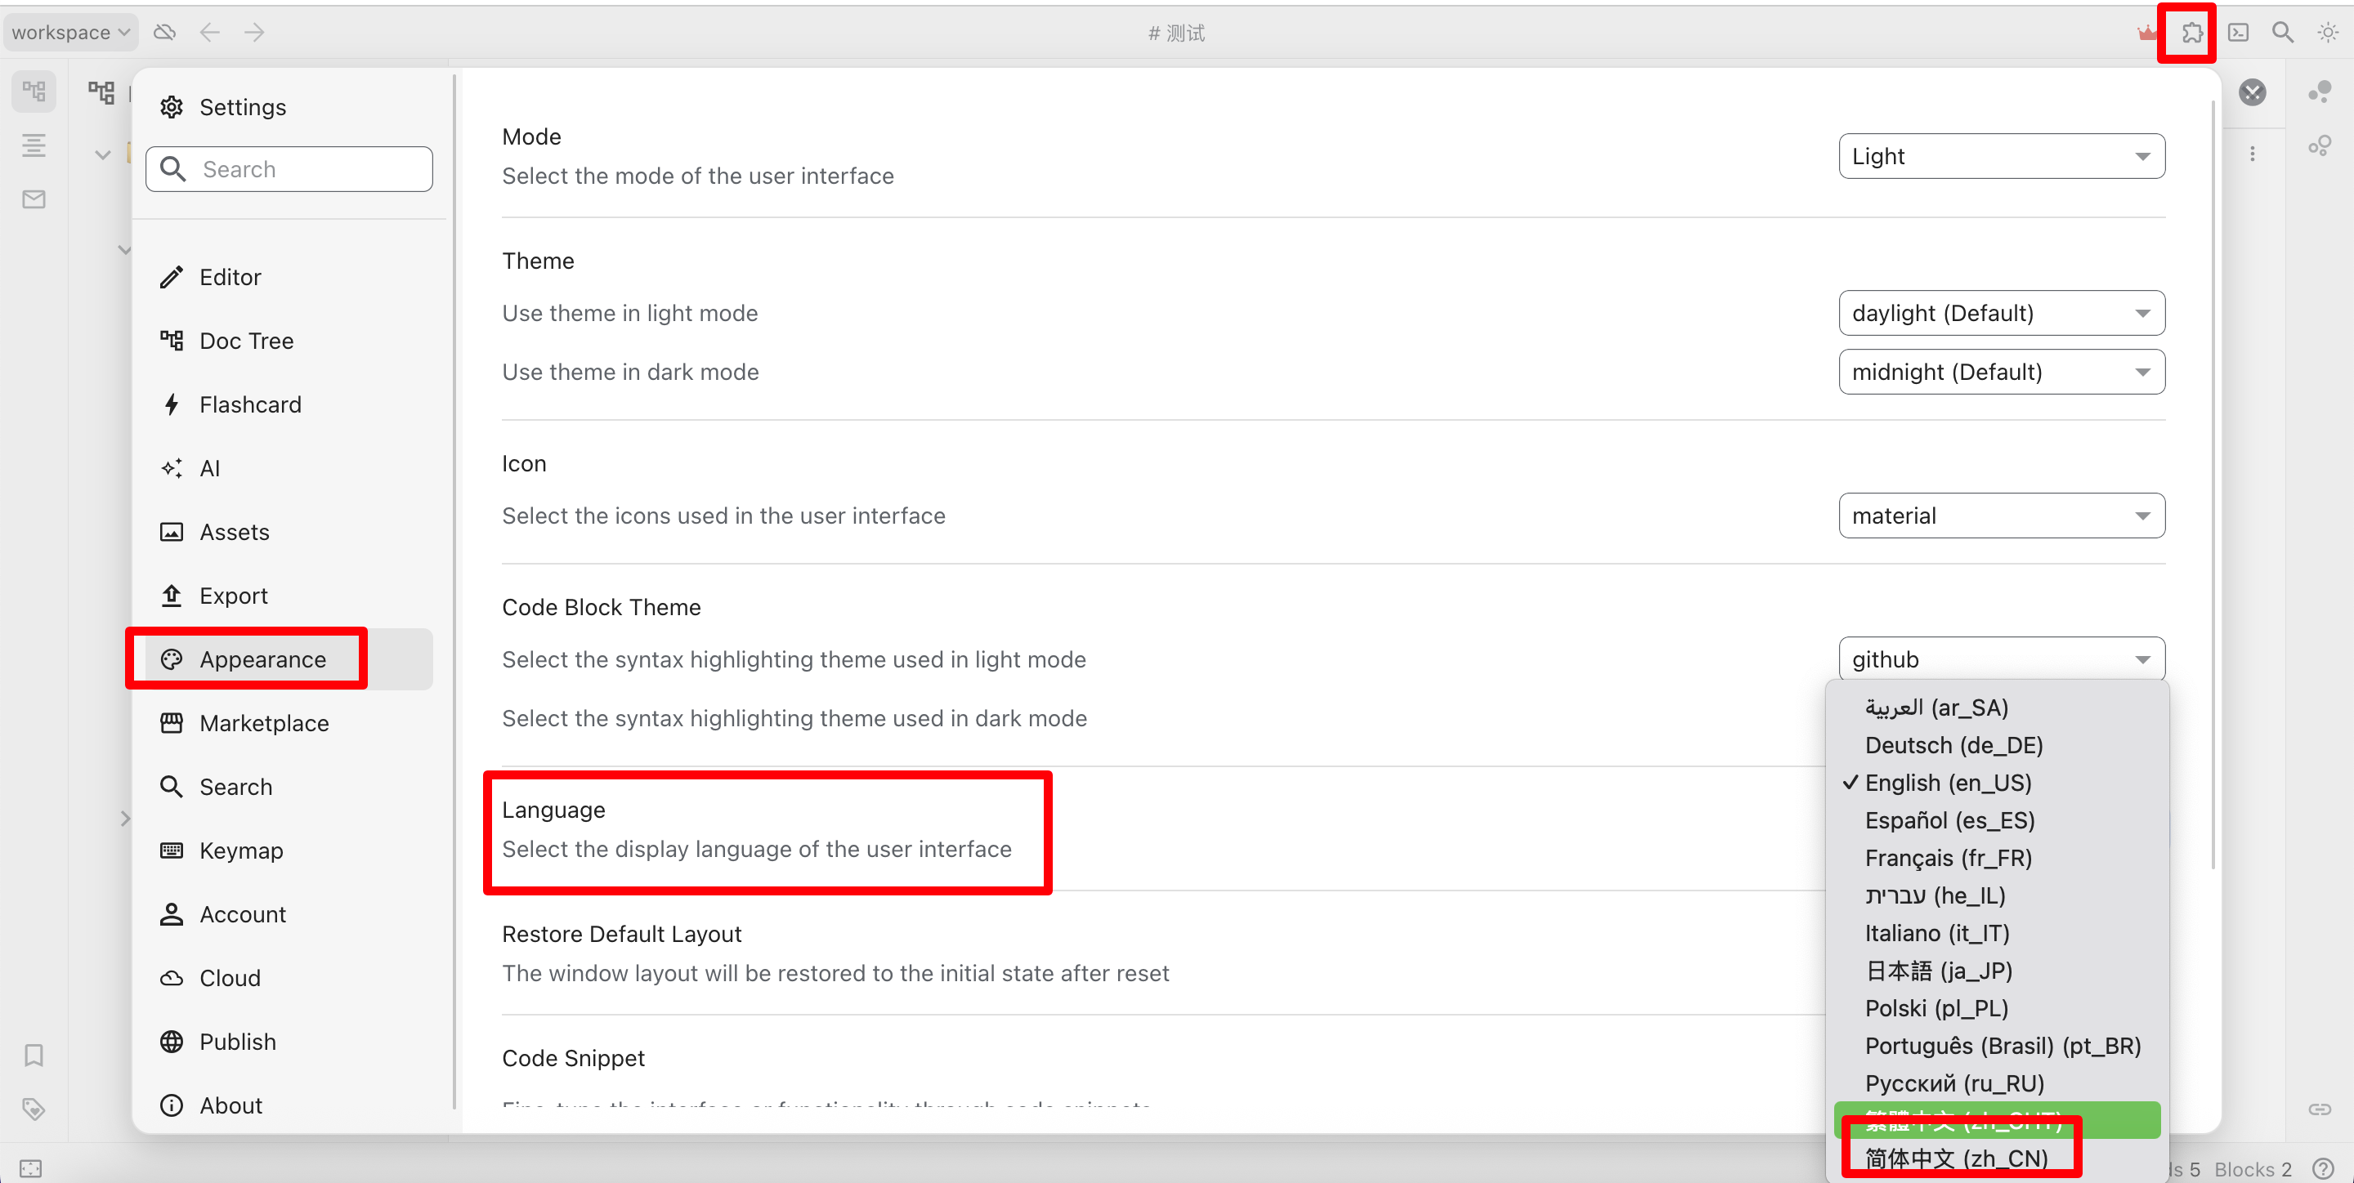Image resolution: width=2354 pixels, height=1183 pixels.
Task: Expand the daylight (Default) theme dropdown
Action: coord(2000,314)
